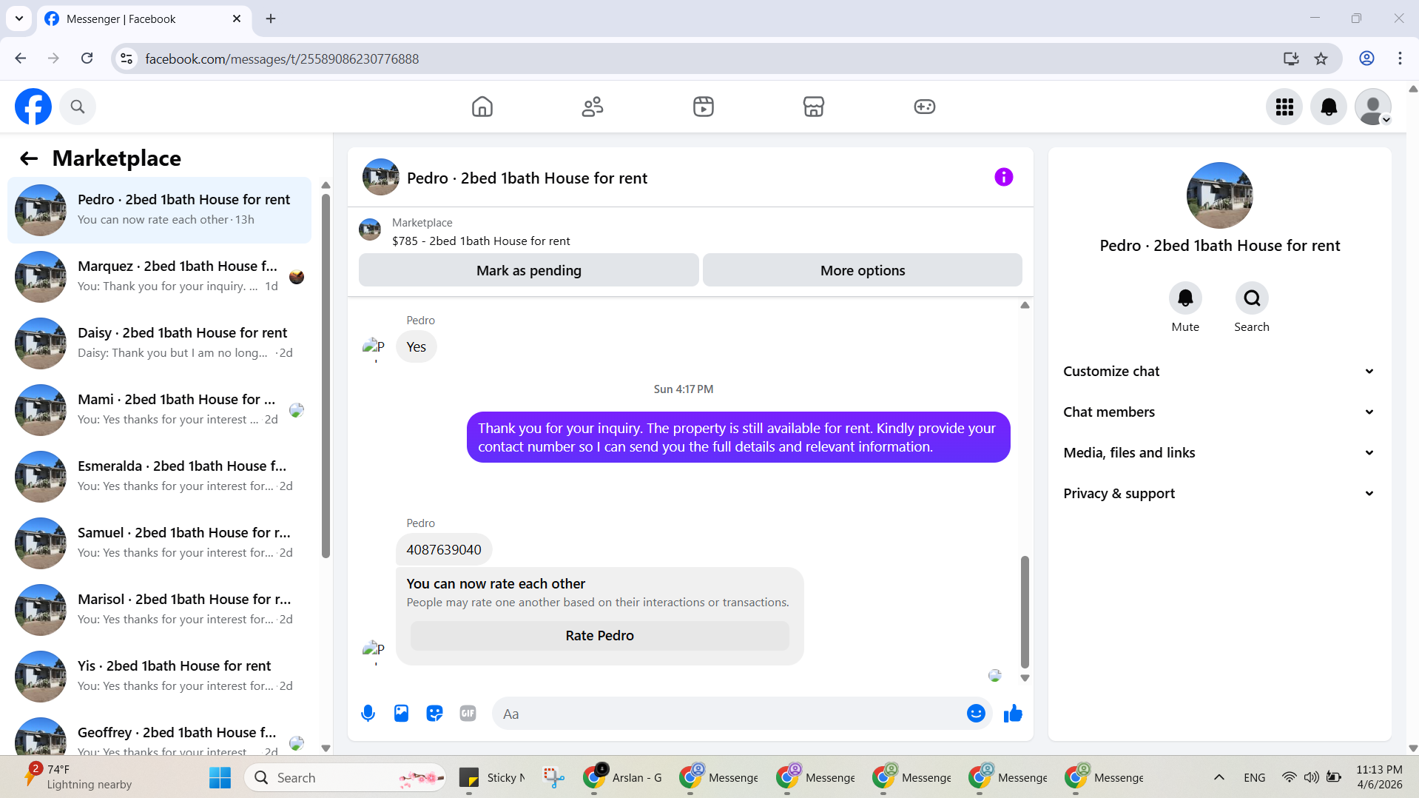Show hidden system tray icons chevron
The image size is (1419, 798).
click(1219, 777)
